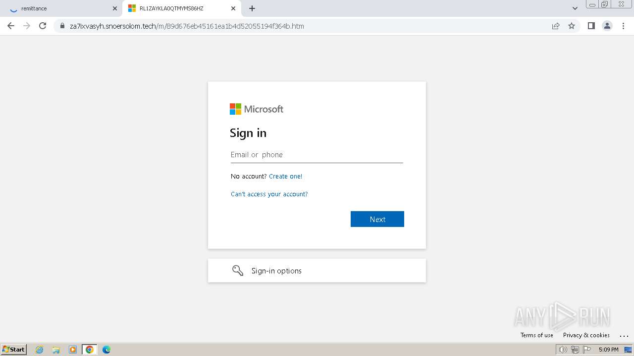
Task: Click the address bar URL
Action: pos(187,26)
